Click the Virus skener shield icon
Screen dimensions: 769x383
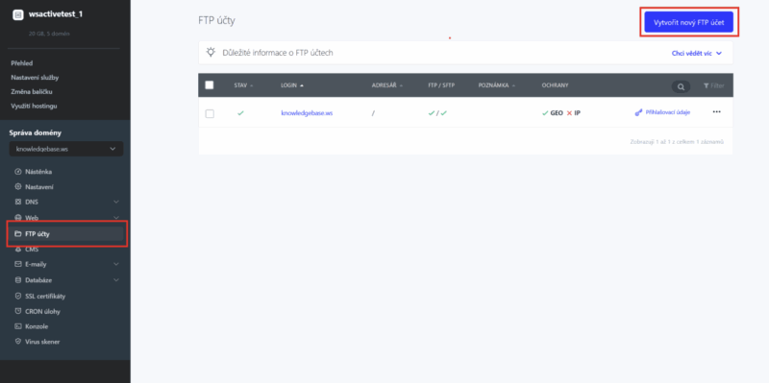coord(18,342)
